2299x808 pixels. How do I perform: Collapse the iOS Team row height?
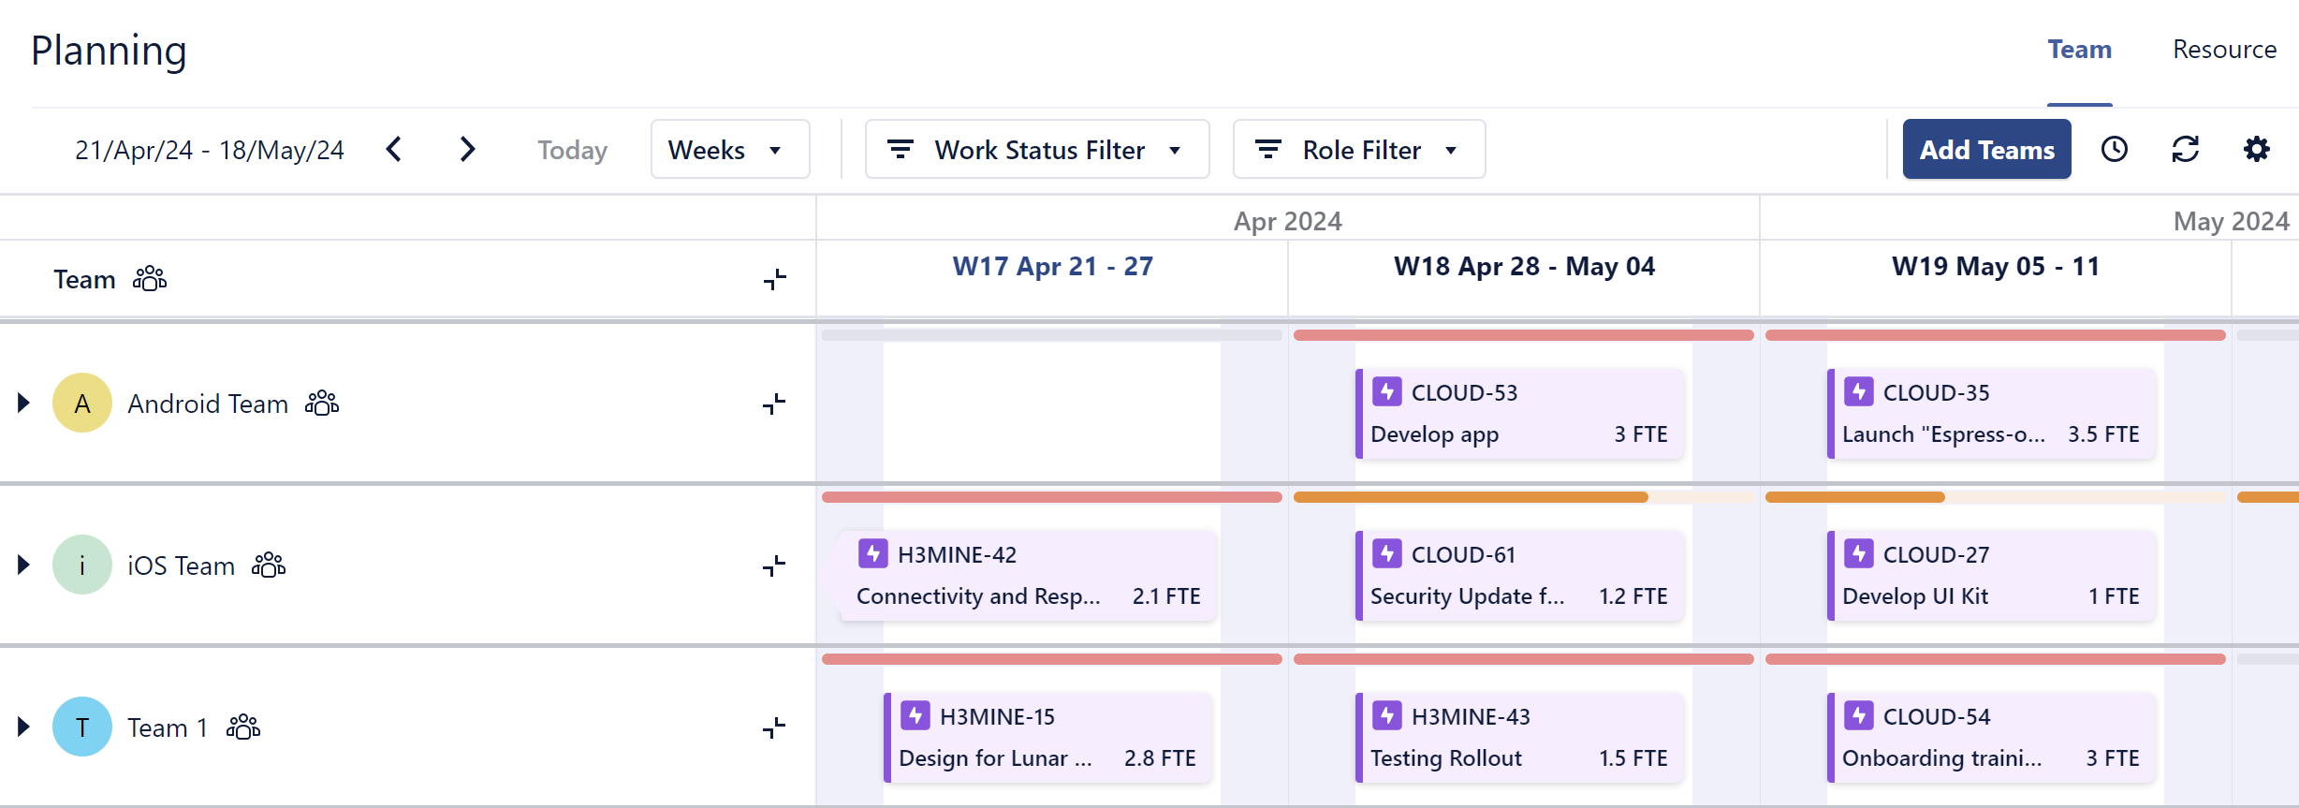click(x=774, y=566)
